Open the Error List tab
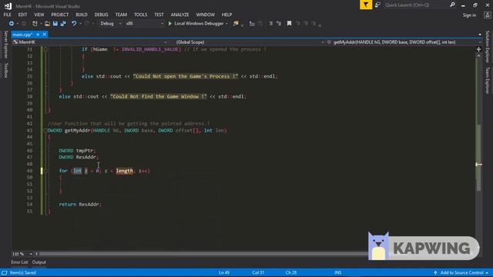 [19, 262]
